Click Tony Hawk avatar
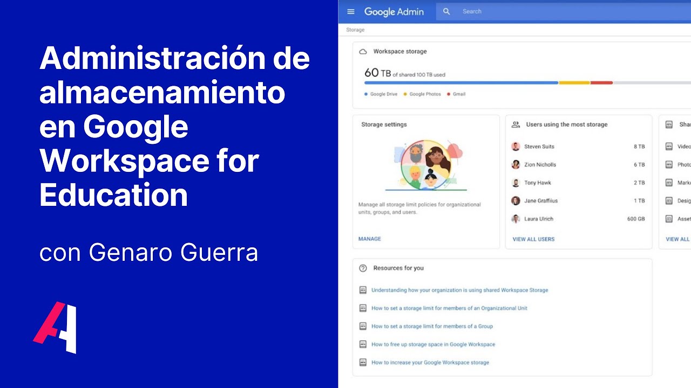The height and width of the screenshot is (388, 691). click(516, 183)
